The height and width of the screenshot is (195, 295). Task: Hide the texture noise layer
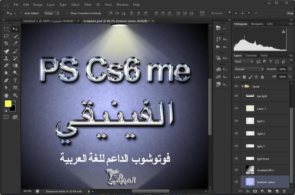pyautogui.click(x=236, y=182)
